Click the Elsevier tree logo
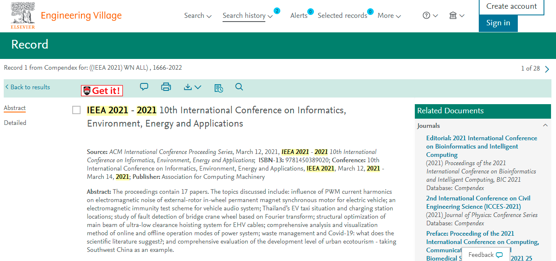This screenshot has height=261, width=556. pos(23,15)
